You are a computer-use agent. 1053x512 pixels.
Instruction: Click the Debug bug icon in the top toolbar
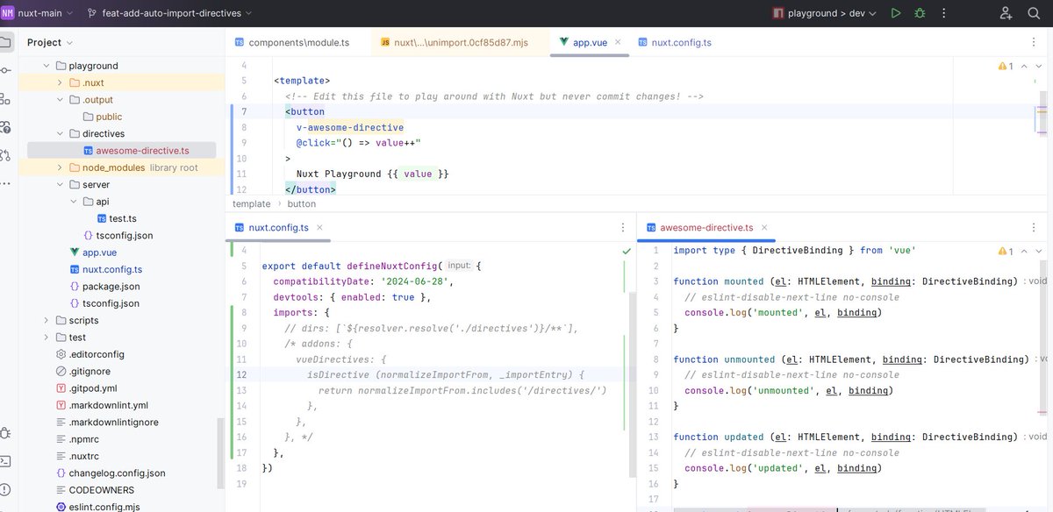tap(920, 13)
